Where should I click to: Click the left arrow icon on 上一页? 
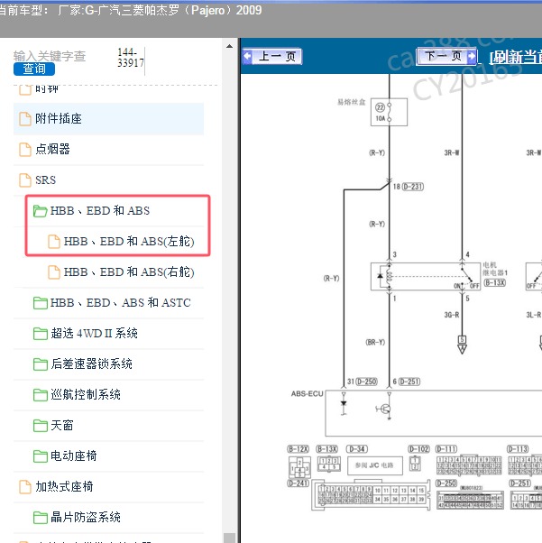tap(248, 56)
